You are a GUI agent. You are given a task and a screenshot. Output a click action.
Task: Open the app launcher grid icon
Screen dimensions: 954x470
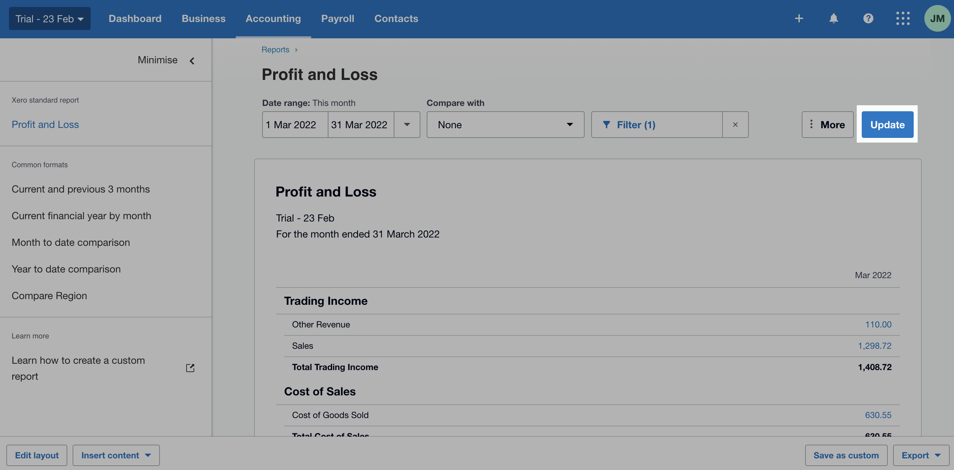902,19
